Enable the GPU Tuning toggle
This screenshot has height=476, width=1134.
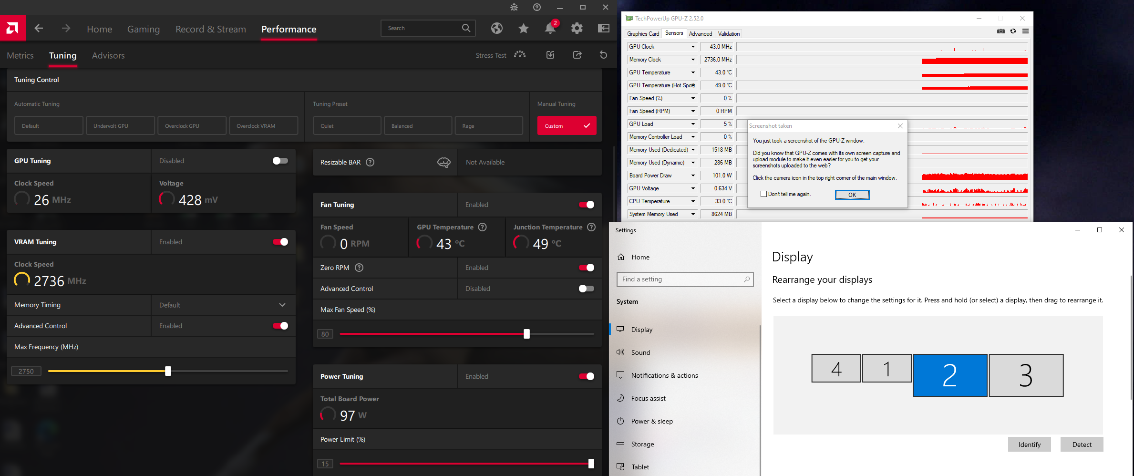click(x=280, y=161)
